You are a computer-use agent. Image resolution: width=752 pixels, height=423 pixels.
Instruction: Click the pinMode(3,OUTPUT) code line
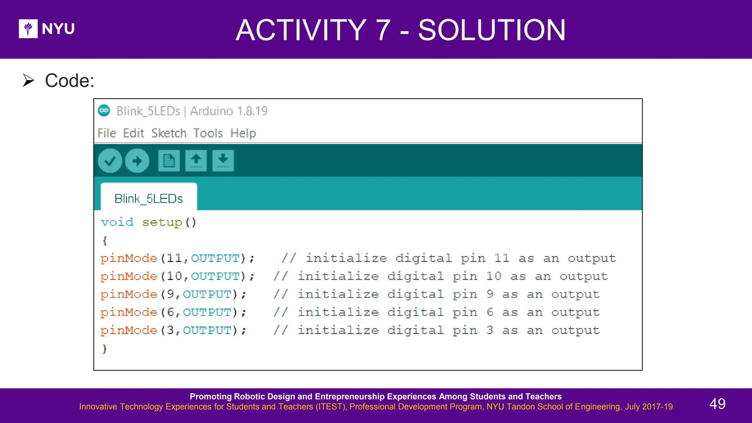(173, 330)
